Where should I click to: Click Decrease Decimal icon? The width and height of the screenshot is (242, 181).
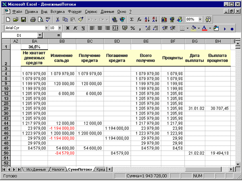tap(155, 28)
